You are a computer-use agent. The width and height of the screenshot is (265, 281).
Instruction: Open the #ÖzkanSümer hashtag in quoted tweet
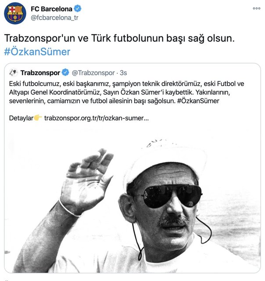198,101
